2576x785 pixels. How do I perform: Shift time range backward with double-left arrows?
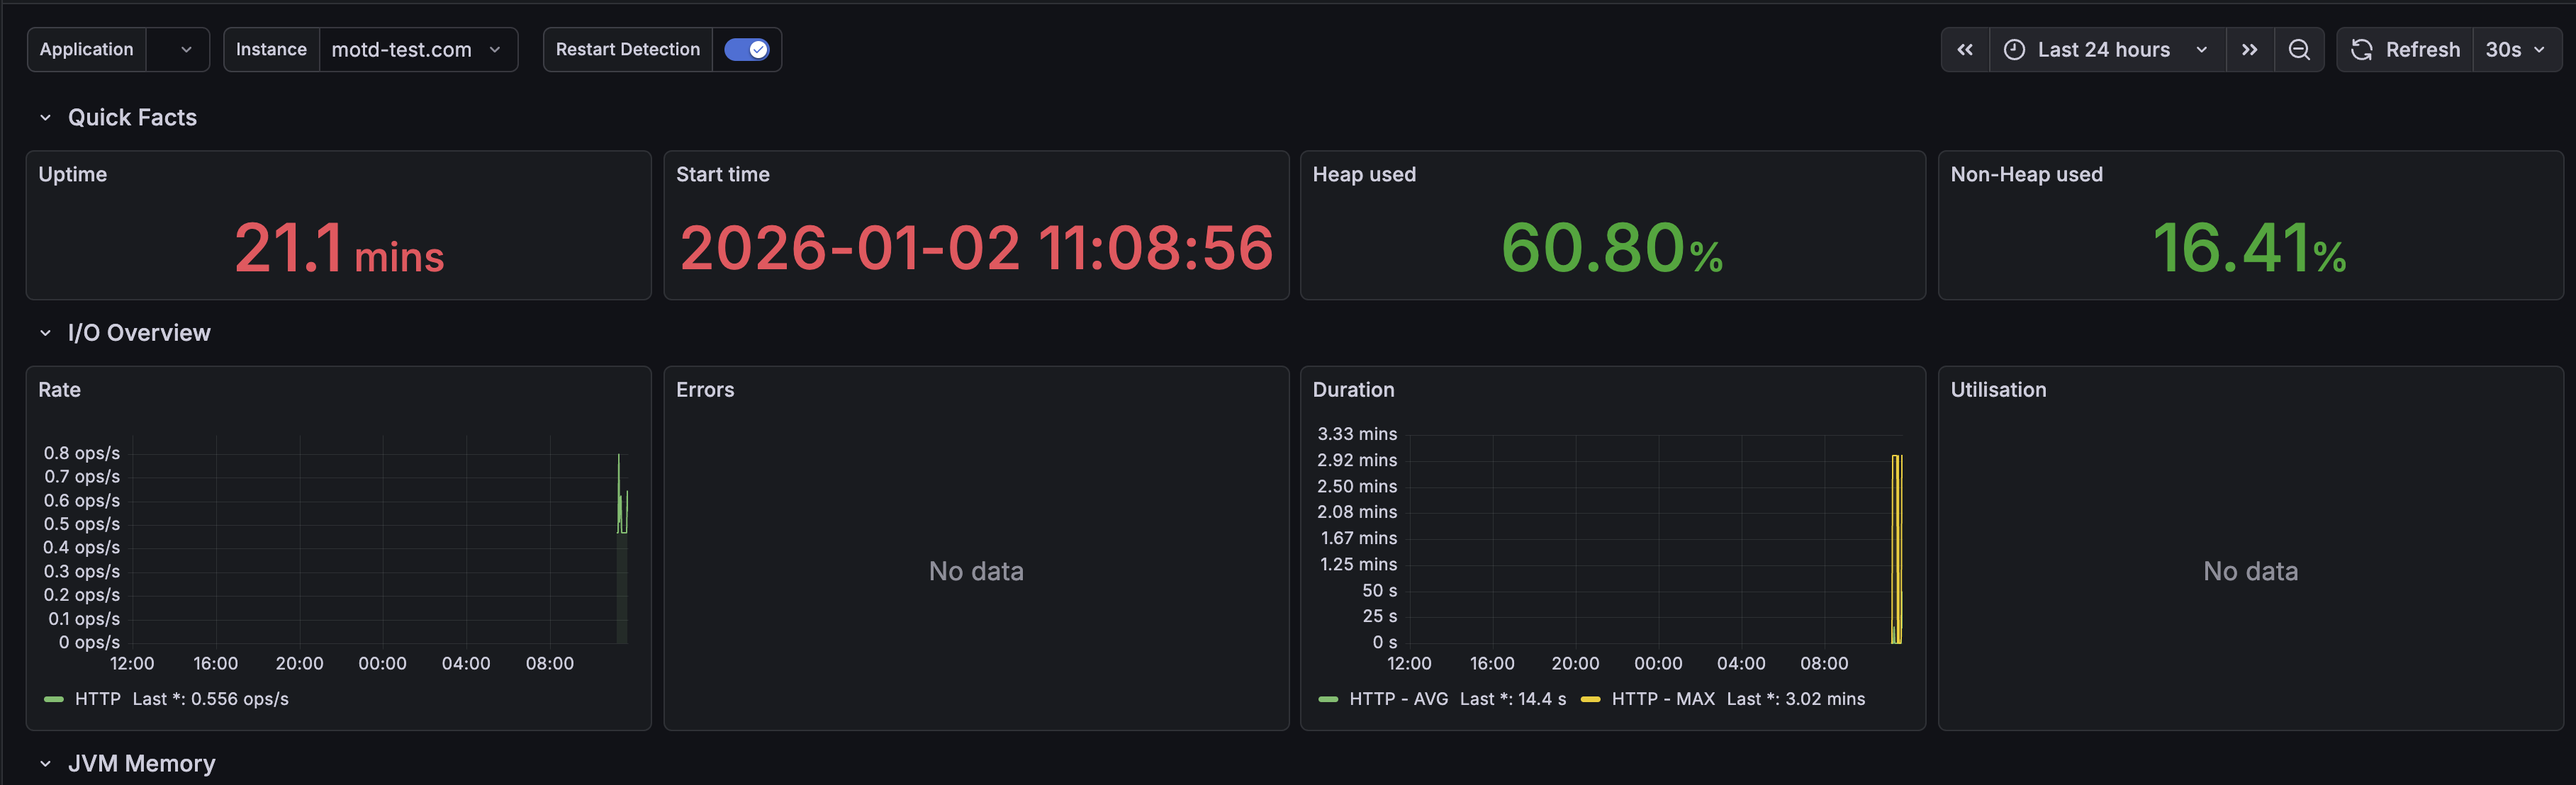point(1964,50)
